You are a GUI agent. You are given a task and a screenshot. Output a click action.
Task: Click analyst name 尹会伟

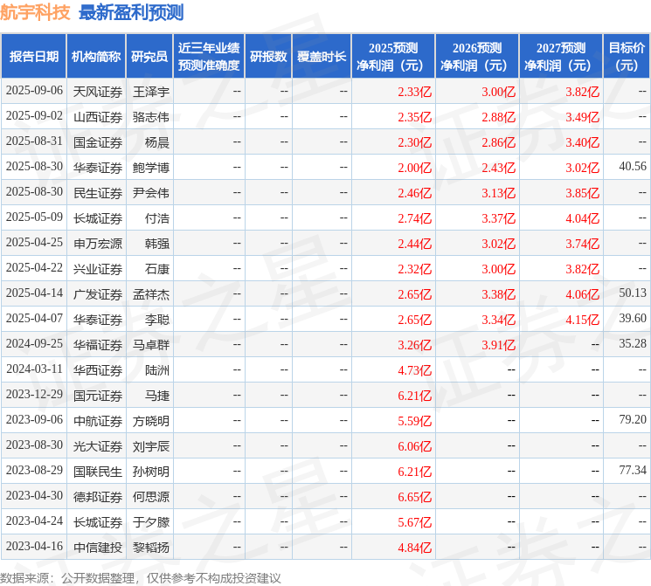[x=150, y=193]
